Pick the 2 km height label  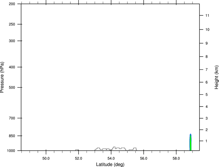(x=207, y=130)
